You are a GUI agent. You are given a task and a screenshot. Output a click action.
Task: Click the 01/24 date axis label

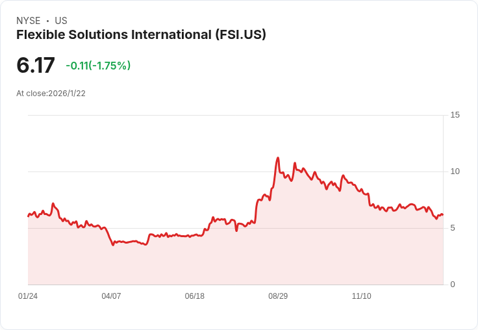point(28,296)
